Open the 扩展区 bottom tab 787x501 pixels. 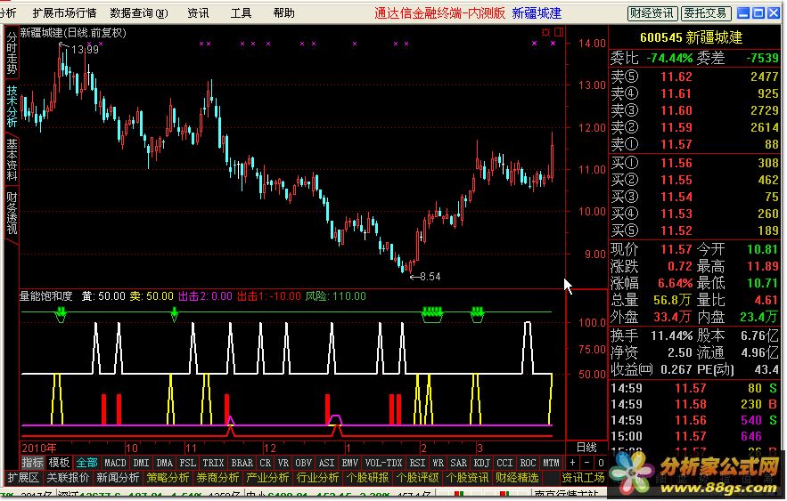click(x=22, y=478)
